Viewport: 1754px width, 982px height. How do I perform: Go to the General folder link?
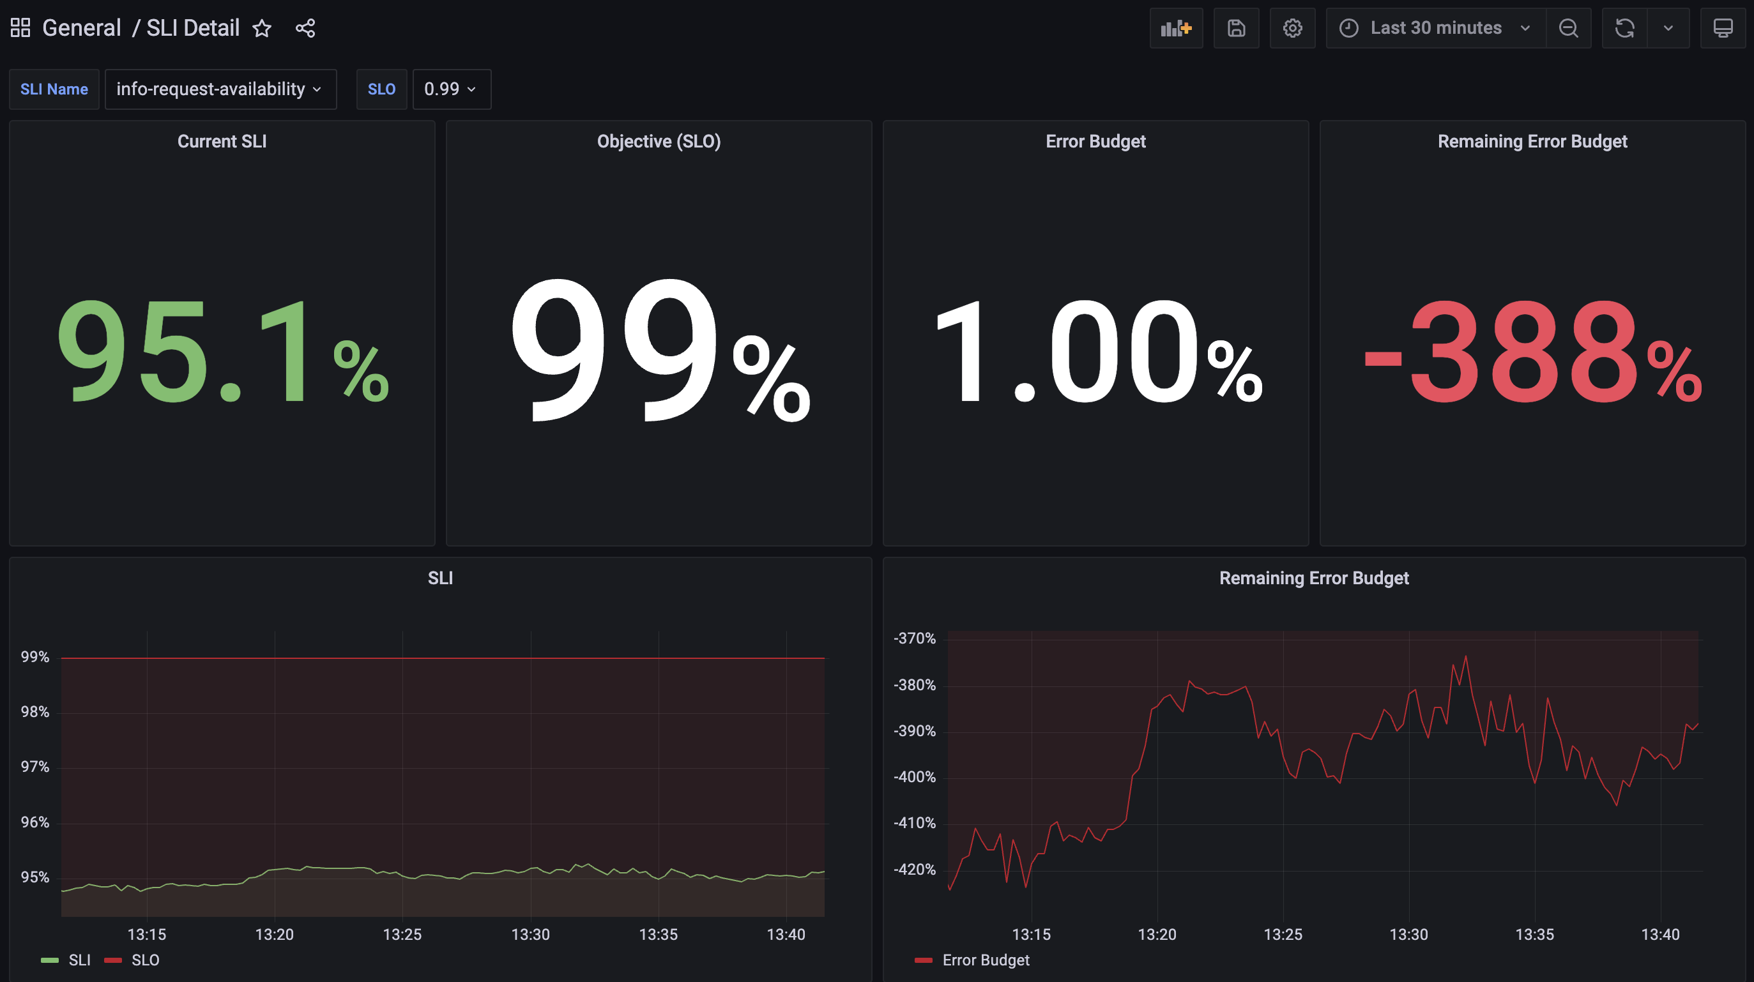[81, 28]
